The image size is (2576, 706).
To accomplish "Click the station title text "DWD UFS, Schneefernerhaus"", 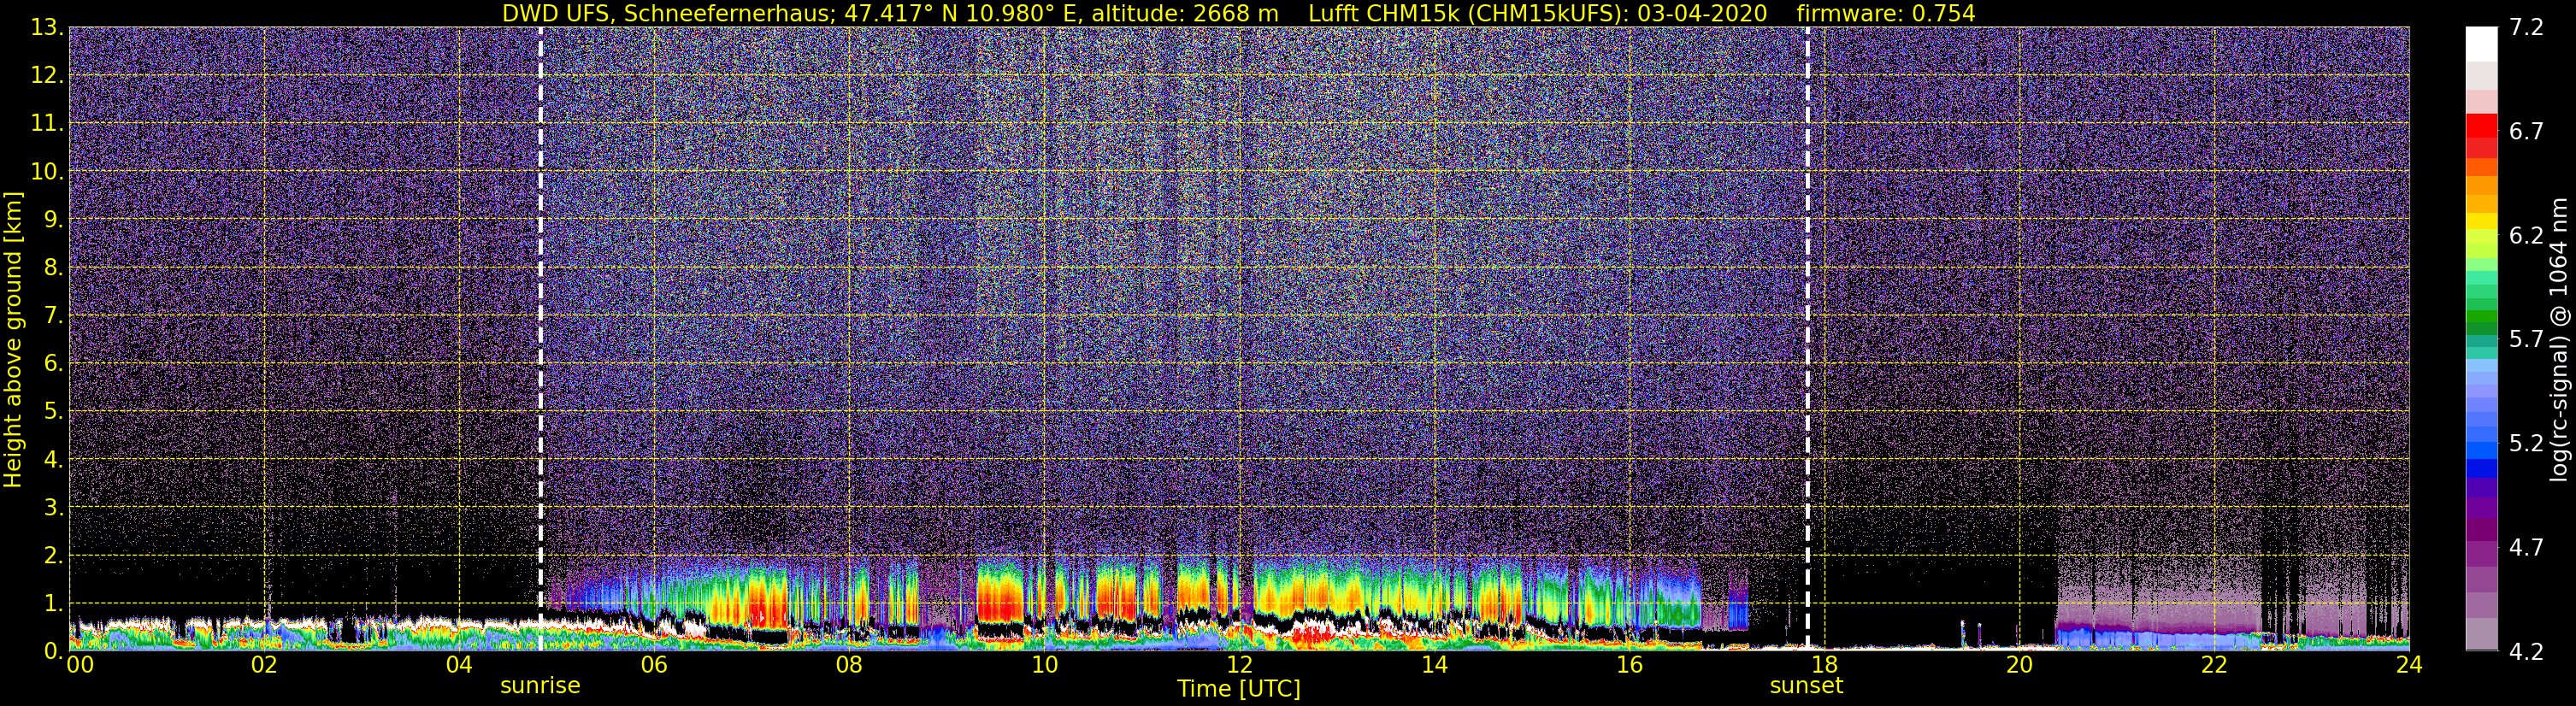I will (668, 13).
